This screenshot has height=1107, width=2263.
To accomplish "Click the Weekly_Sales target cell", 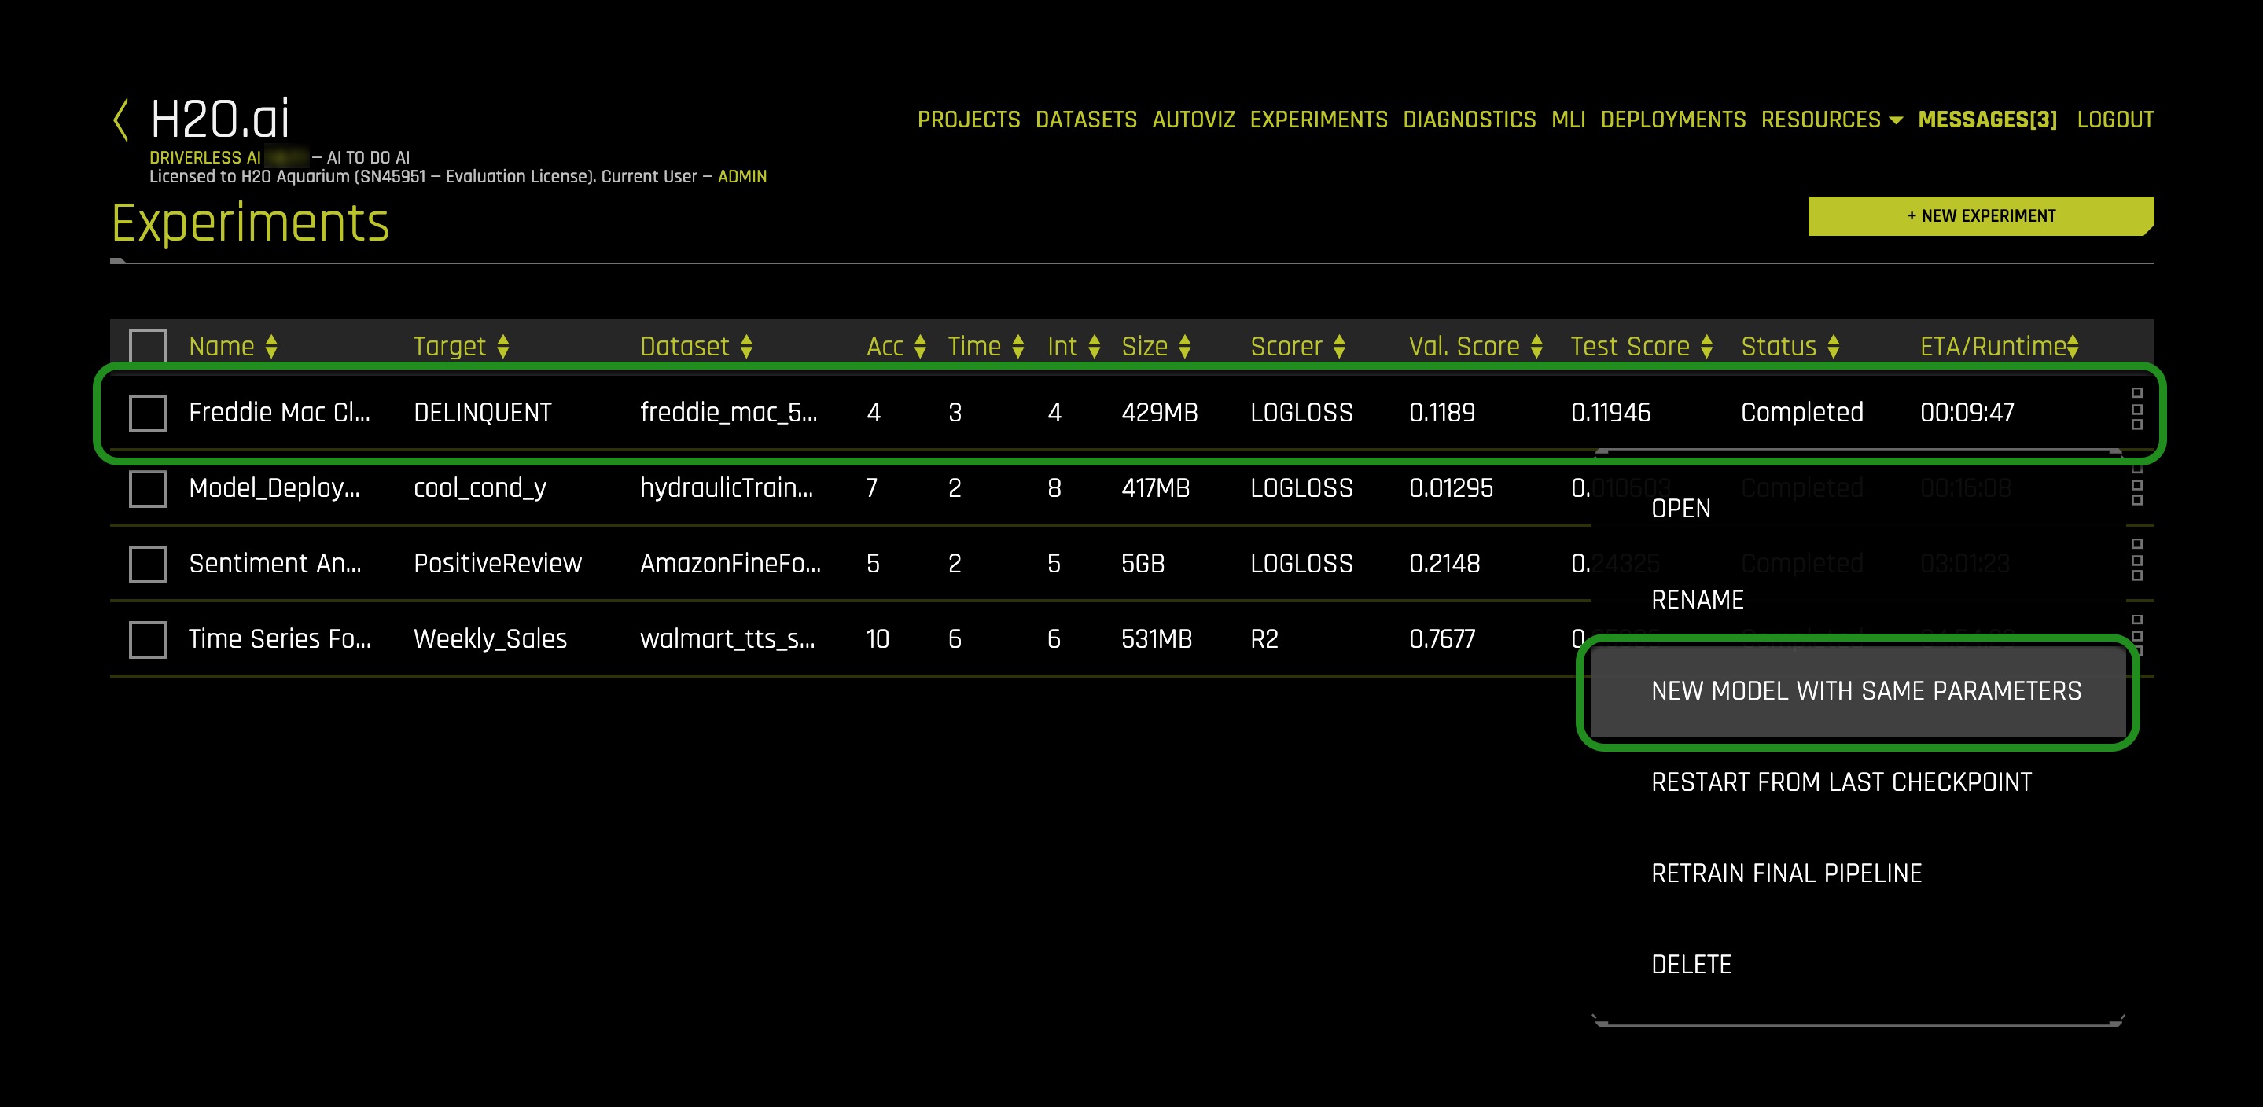I will [490, 640].
